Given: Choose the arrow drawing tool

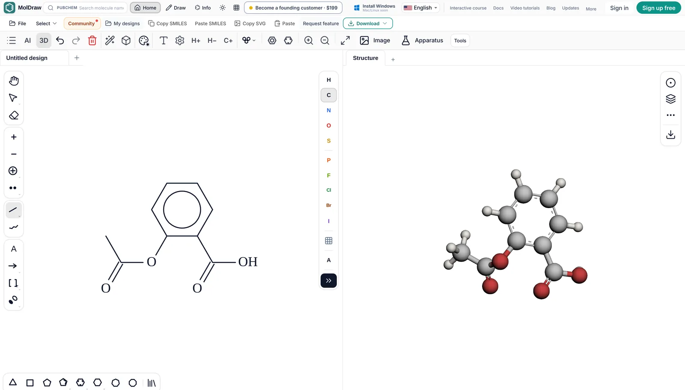Looking at the screenshot, I should click(x=13, y=266).
